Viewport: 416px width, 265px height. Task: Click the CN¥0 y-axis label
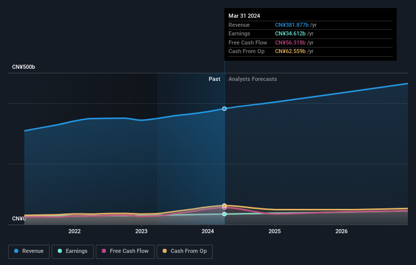(x=19, y=218)
